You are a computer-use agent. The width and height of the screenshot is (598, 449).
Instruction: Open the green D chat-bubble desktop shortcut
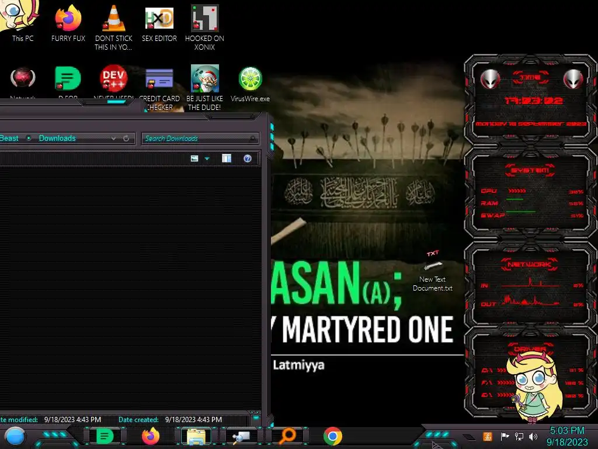click(x=68, y=81)
